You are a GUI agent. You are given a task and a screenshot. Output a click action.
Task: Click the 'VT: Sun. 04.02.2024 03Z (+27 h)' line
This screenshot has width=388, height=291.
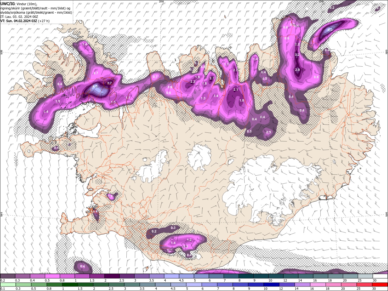25,21
